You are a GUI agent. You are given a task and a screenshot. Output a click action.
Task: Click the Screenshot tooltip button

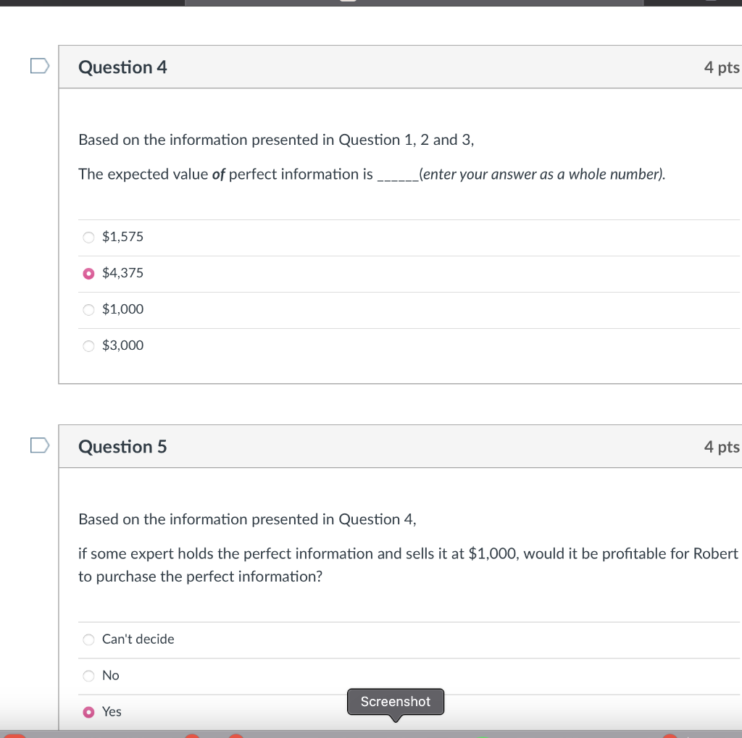[x=396, y=701]
